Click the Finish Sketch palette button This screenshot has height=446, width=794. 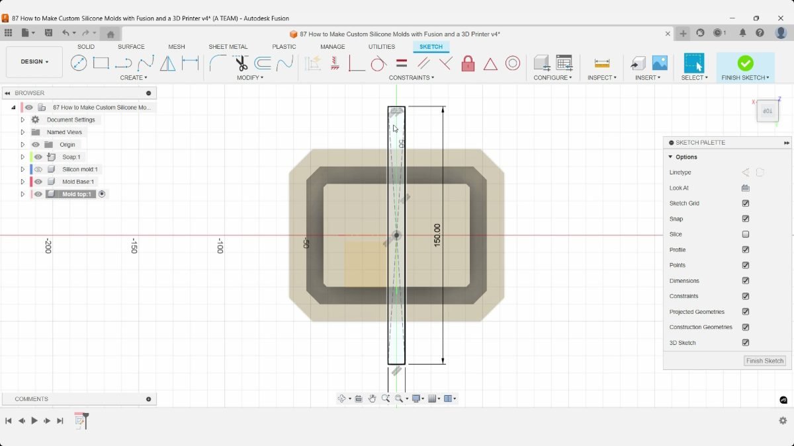pyautogui.click(x=765, y=361)
